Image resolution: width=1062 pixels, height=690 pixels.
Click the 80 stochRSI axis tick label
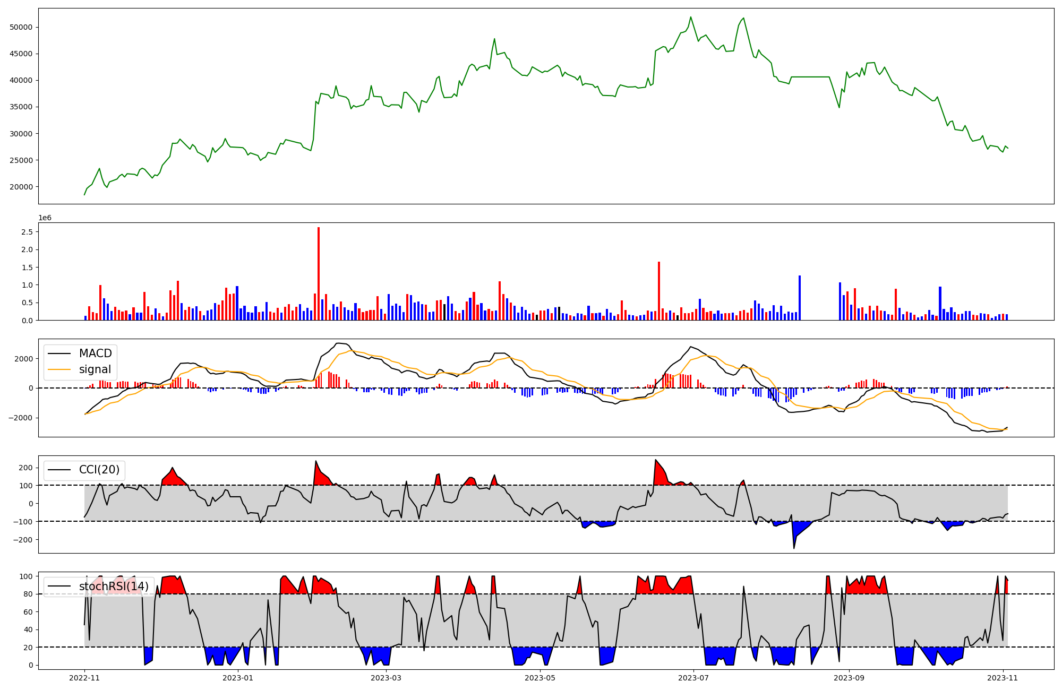click(28, 594)
